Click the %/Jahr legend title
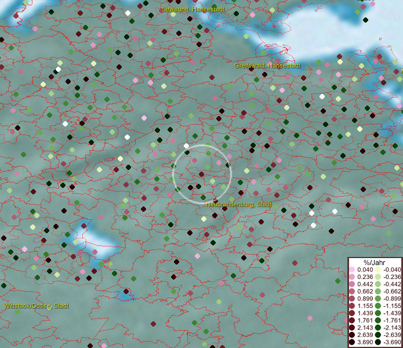Viewport: 403px width, 348px height. coord(375,263)
